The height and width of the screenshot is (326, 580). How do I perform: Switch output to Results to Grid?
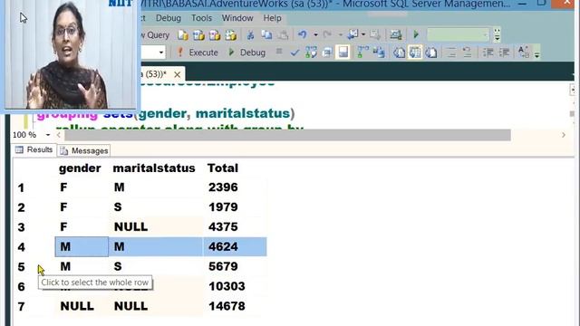tap(415, 53)
